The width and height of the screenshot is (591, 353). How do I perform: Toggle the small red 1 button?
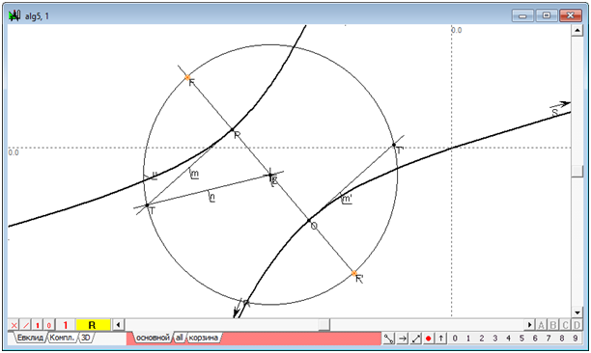[x=38, y=325]
